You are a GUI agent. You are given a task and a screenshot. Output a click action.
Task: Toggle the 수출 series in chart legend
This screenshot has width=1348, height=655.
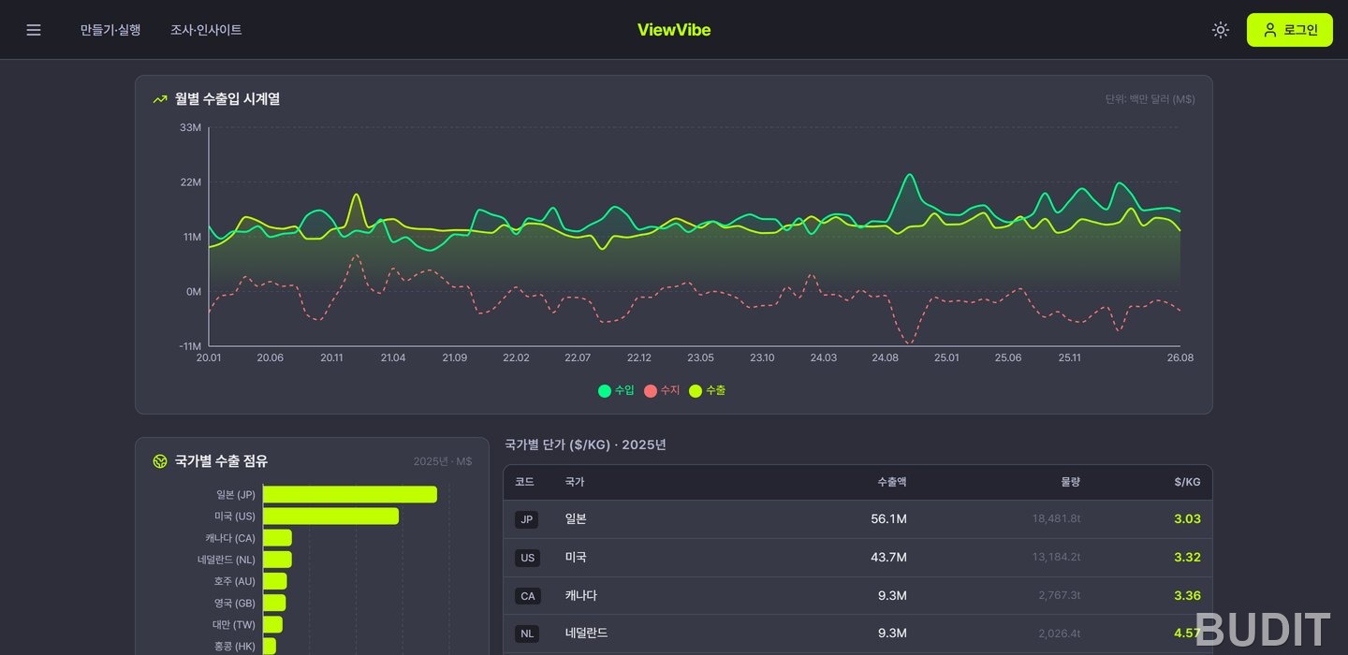coord(708,390)
